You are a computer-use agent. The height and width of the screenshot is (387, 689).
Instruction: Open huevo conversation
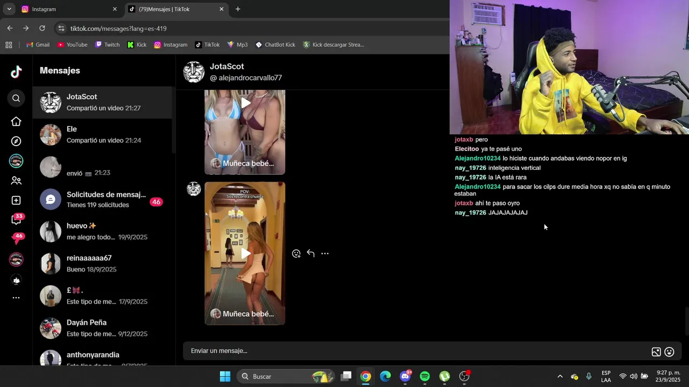click(x=102, y=231)
